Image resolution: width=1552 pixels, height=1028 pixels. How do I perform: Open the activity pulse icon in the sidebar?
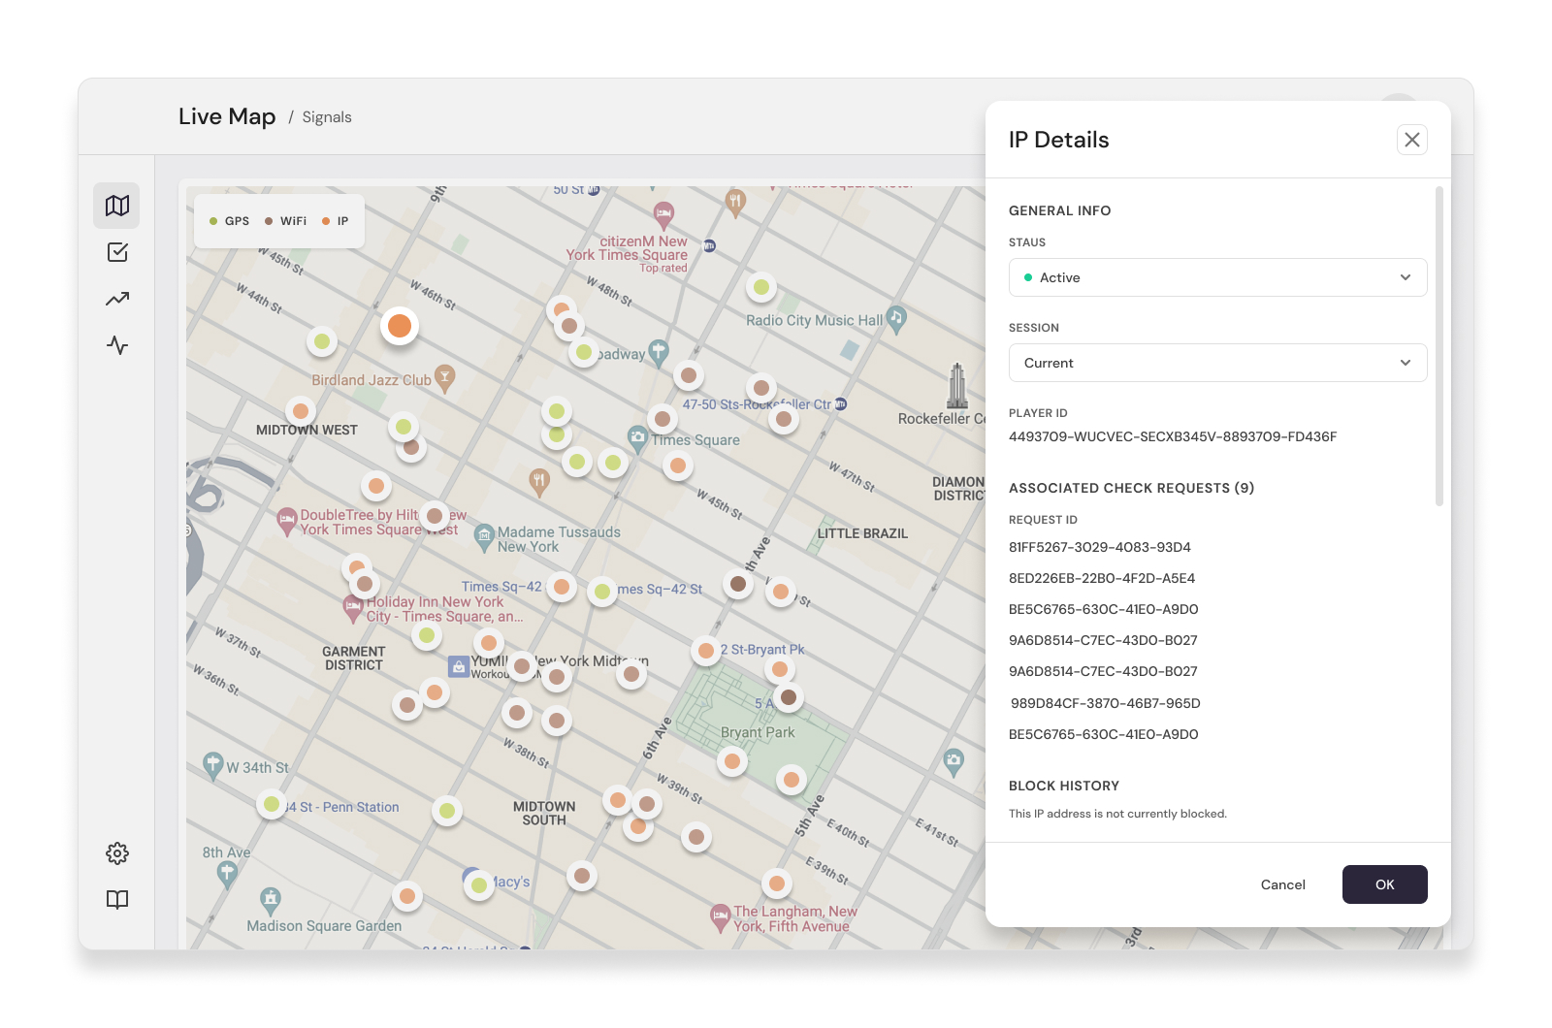click(x=117, y=345)
